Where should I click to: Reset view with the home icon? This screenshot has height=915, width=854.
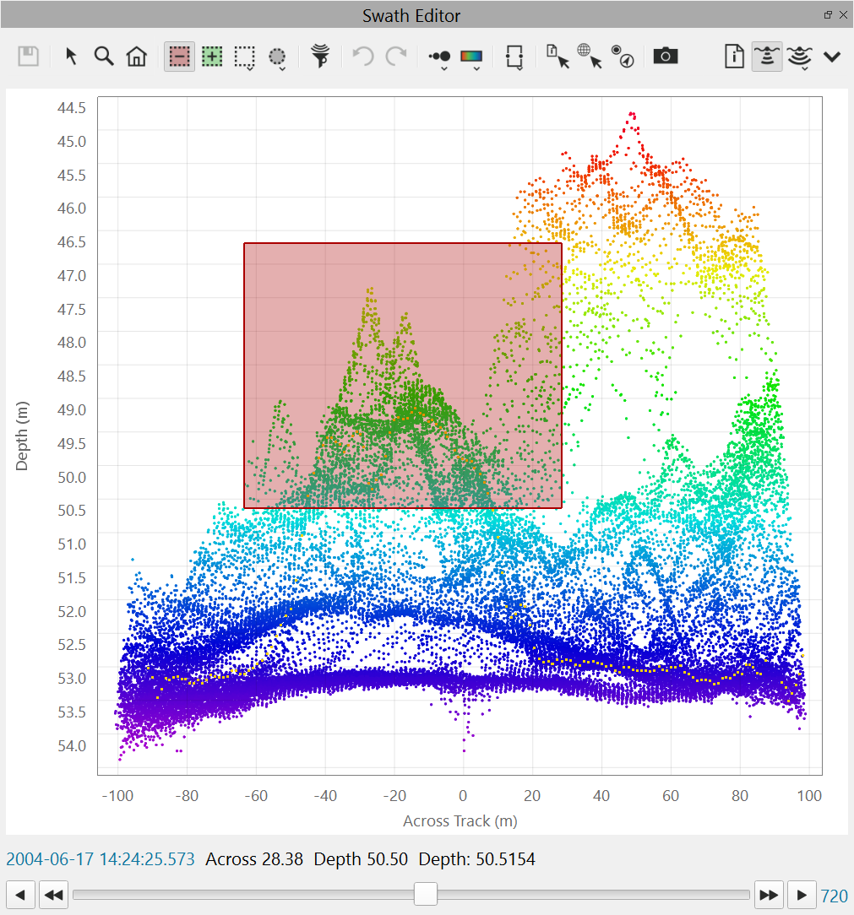pos(136,57)
